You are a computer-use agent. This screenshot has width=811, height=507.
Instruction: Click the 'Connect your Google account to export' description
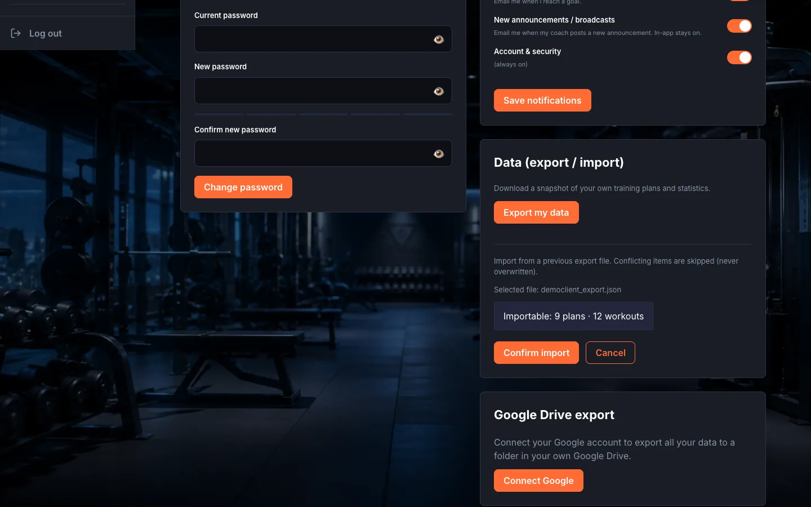click(614, 449)
